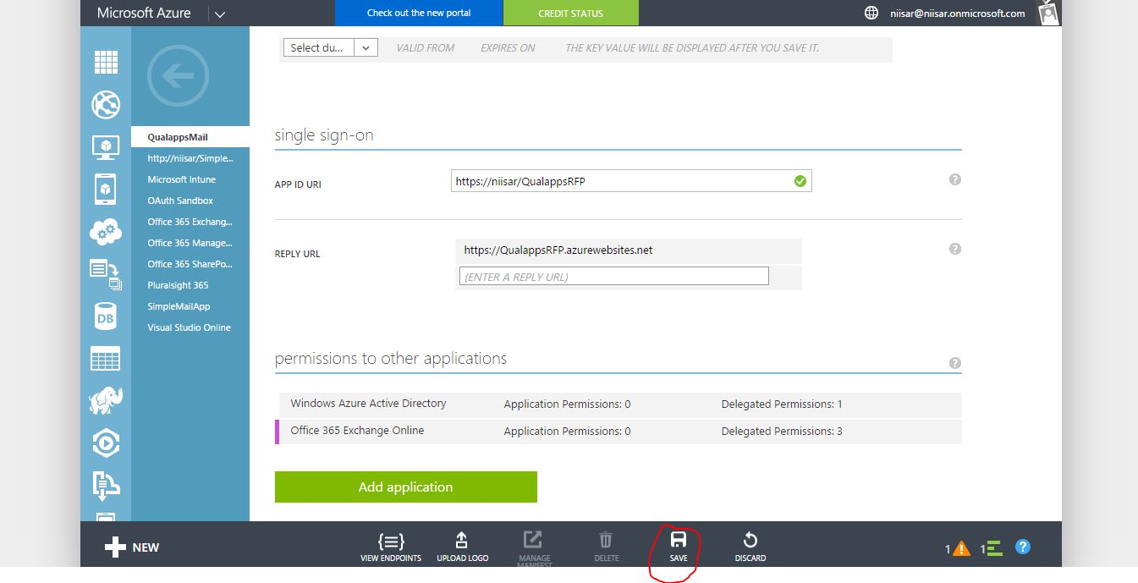Open Delegated Permissions: 1 for Azure Active Directory
Viewport: 1138px width, 583px height.
pos(782,404)
